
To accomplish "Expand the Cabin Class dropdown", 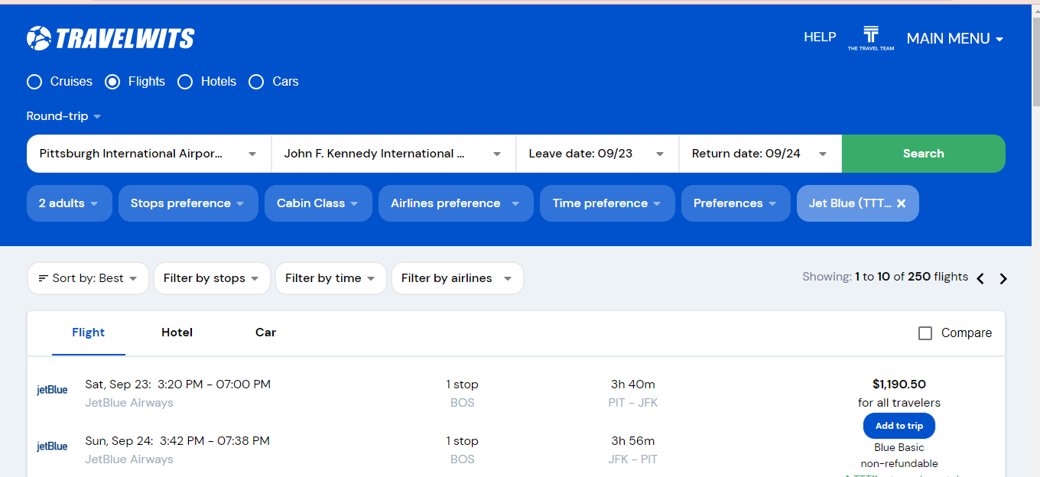I will coord(318,203).
